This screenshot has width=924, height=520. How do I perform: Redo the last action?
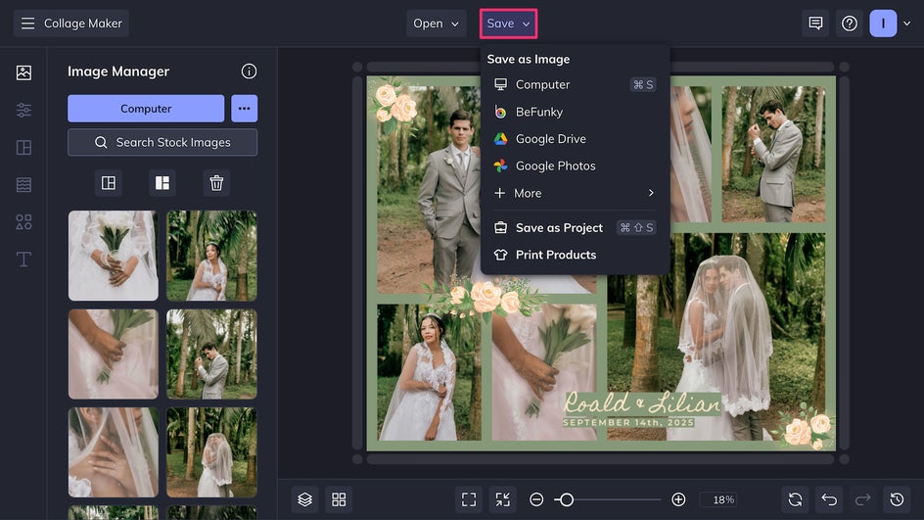pyautogui.click(x=862, y=499)
